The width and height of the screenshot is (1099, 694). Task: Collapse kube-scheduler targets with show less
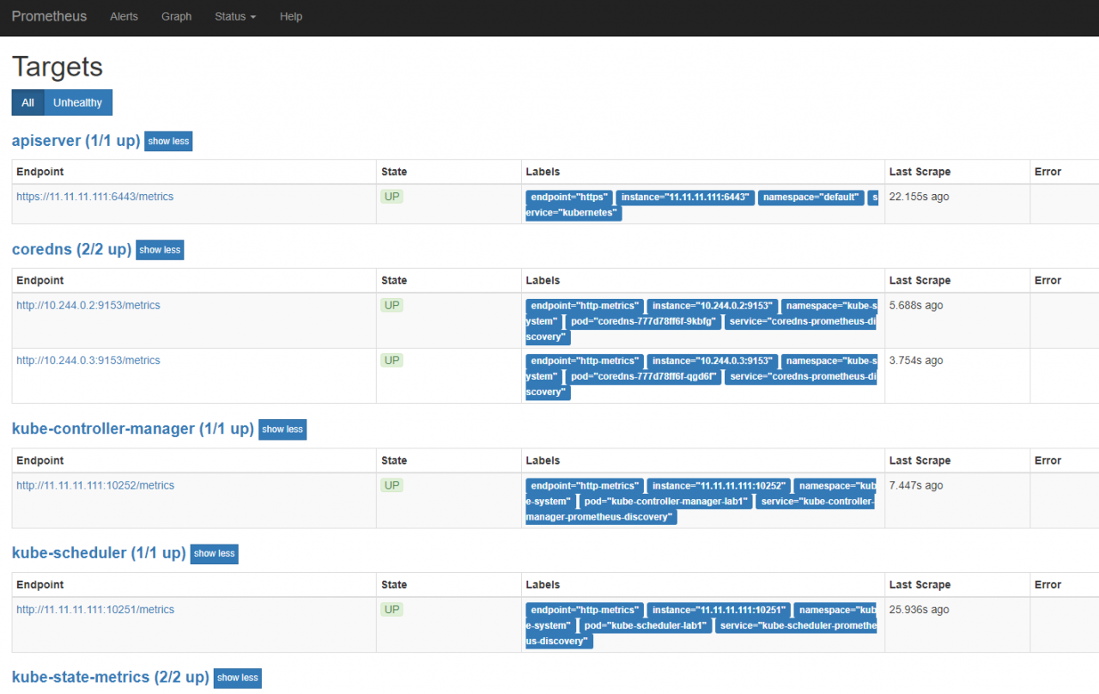pos(214,554)
